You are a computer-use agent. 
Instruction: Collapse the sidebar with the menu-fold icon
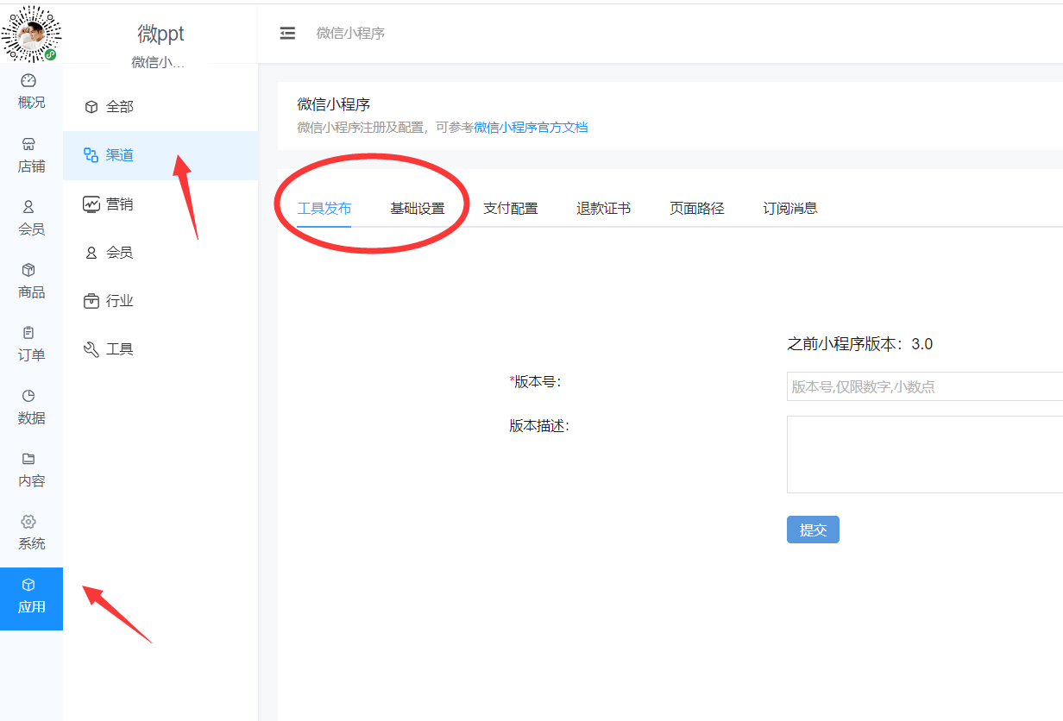(x=288, y=33)
